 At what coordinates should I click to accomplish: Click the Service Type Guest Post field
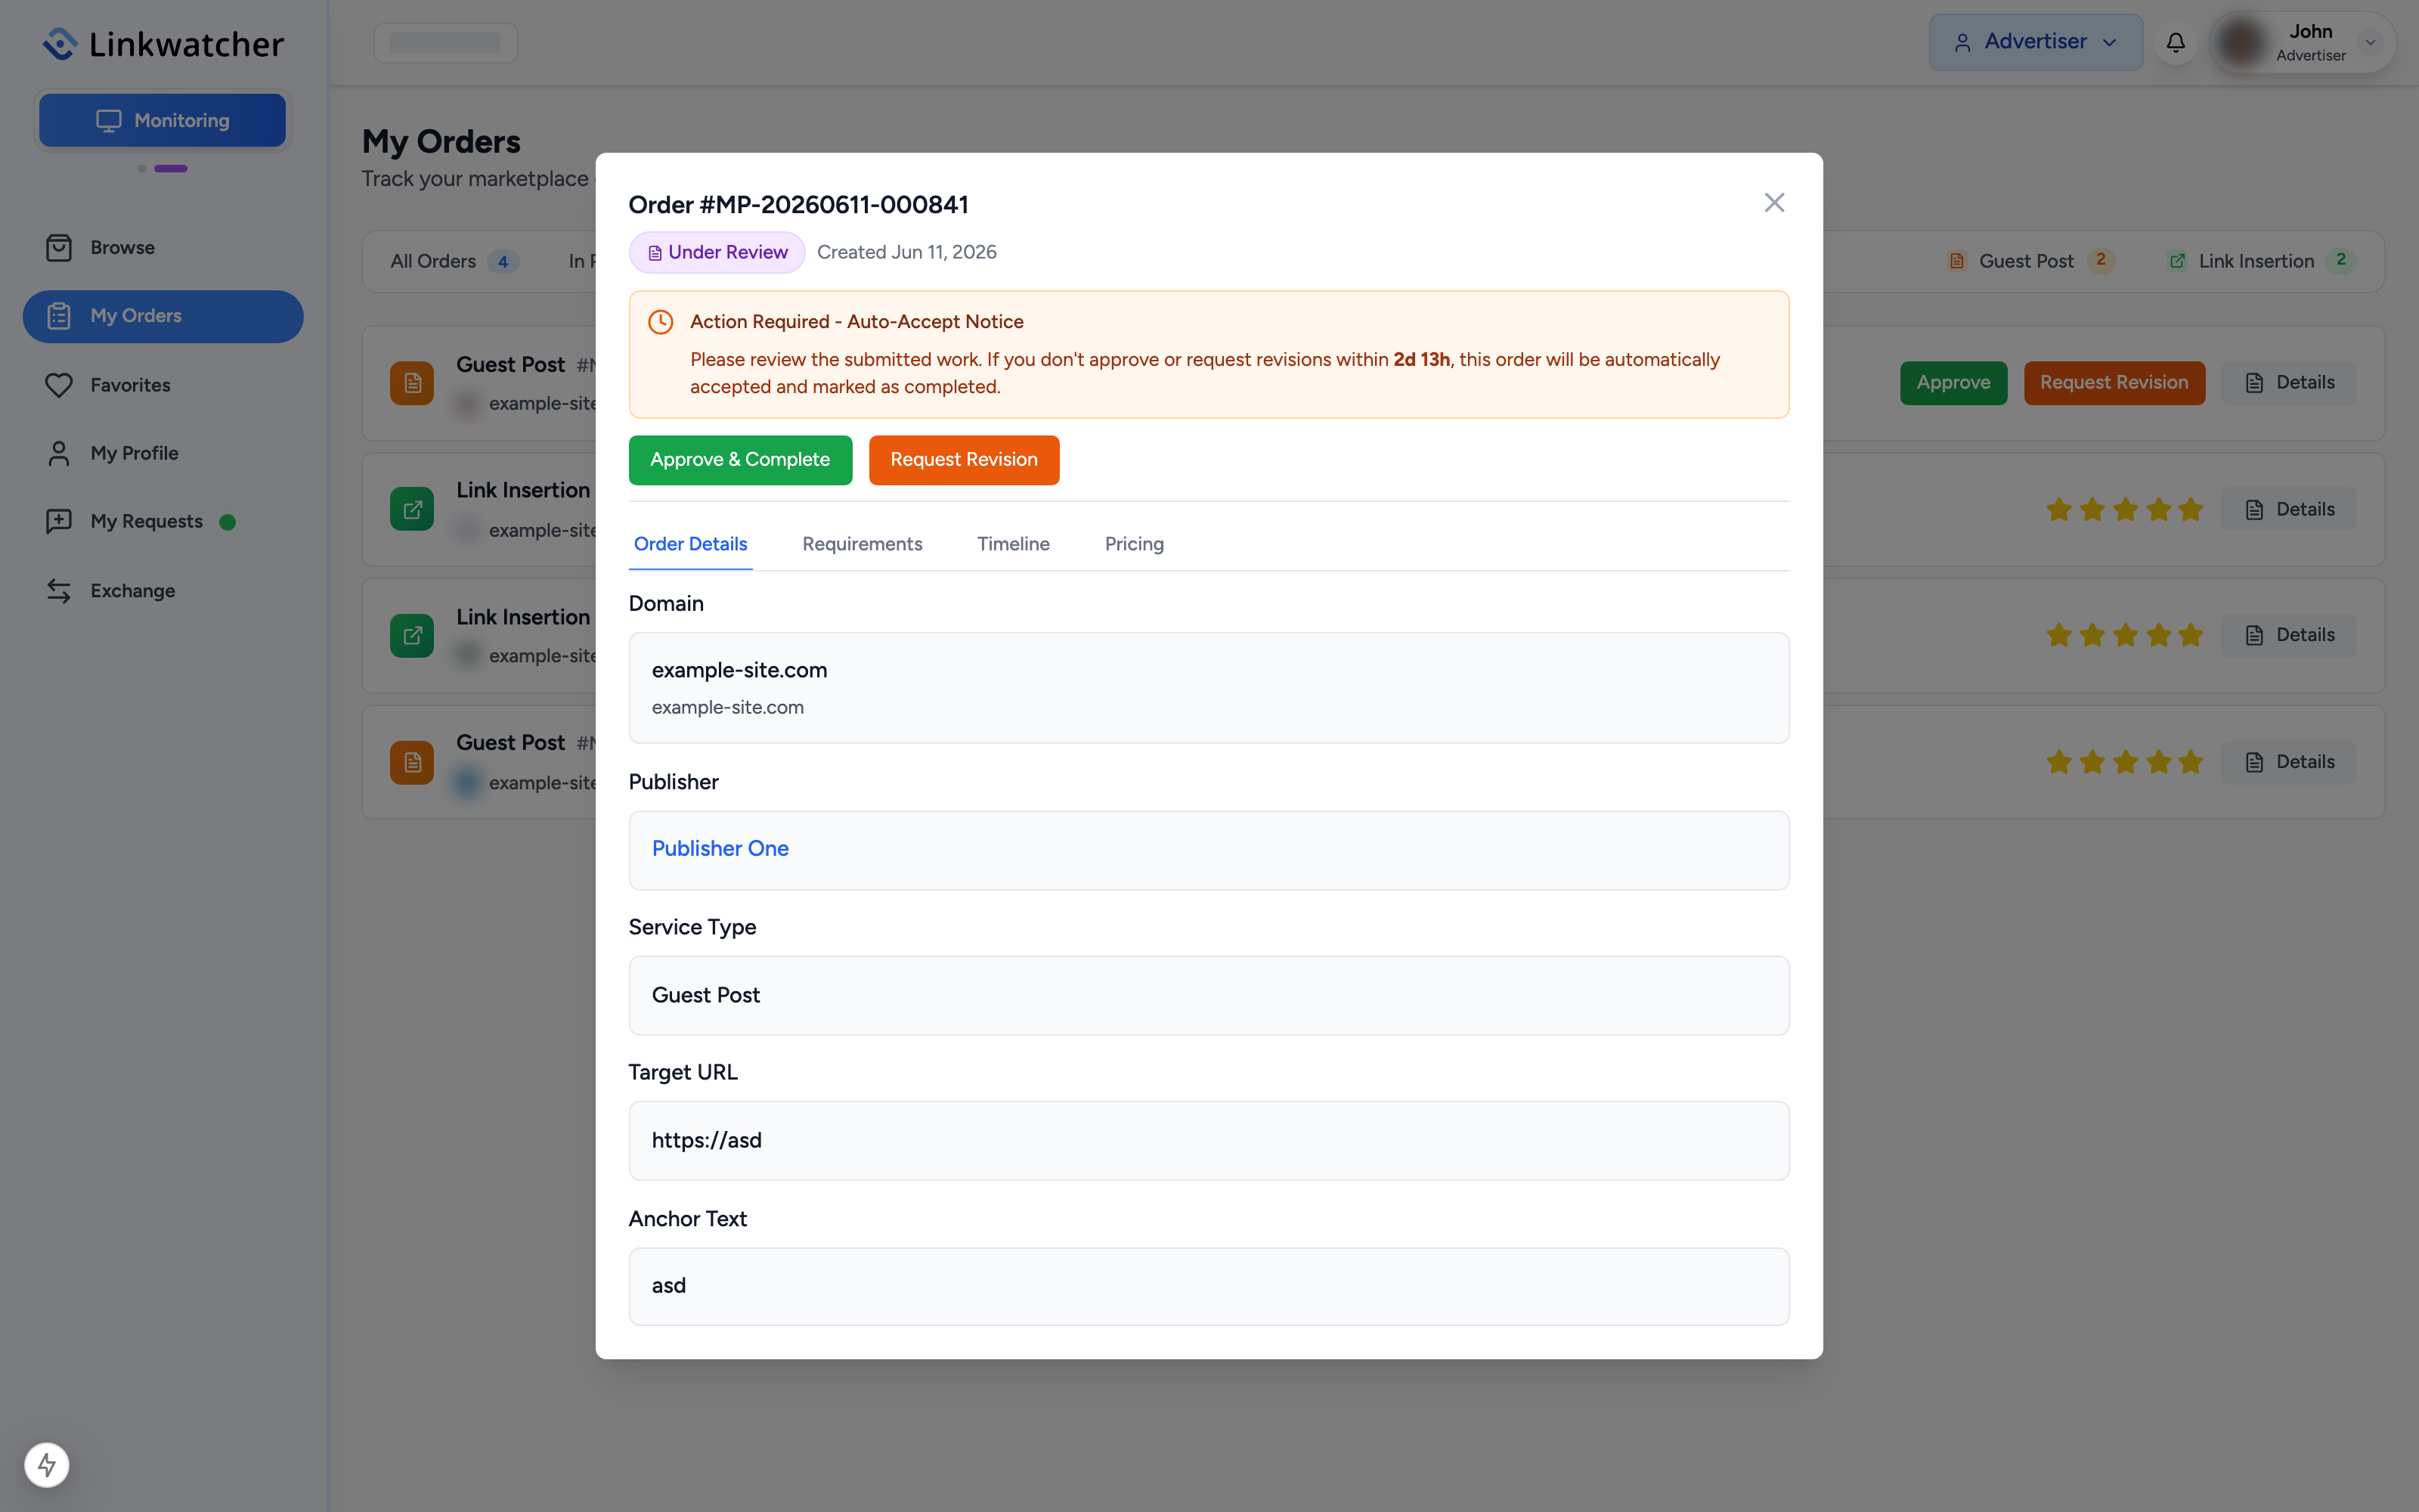pos(1209,996)
